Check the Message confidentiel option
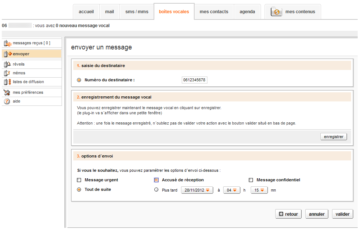The height and width of the screenshot is (230, 361). click(251, 180)
